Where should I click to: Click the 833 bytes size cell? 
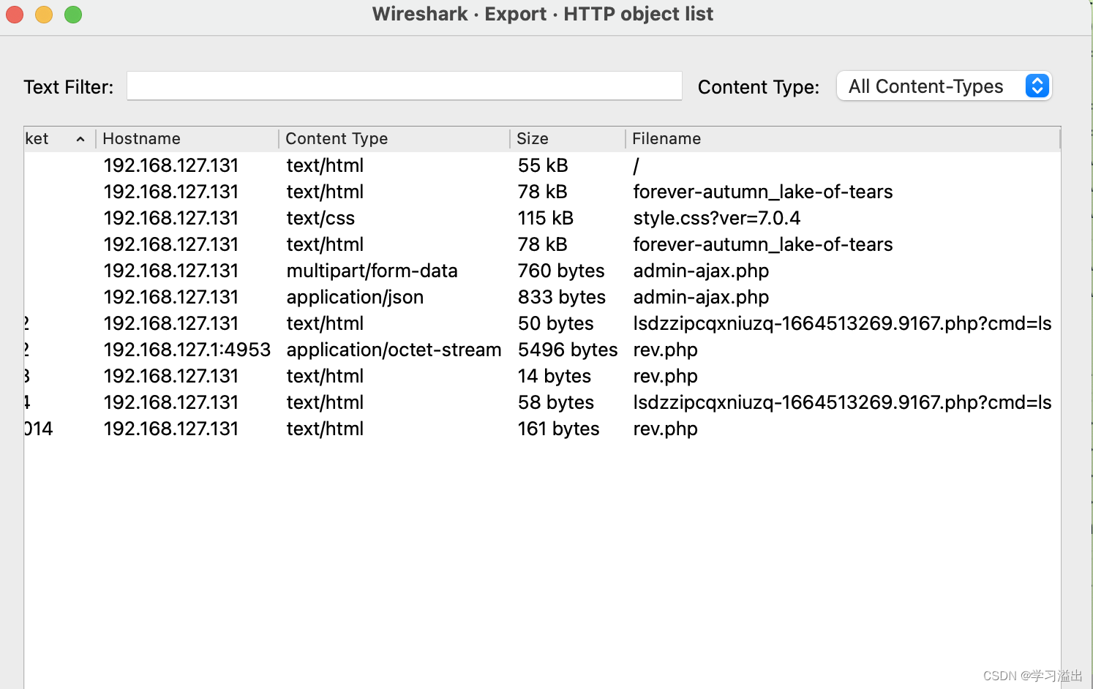[x=562, y=297]
